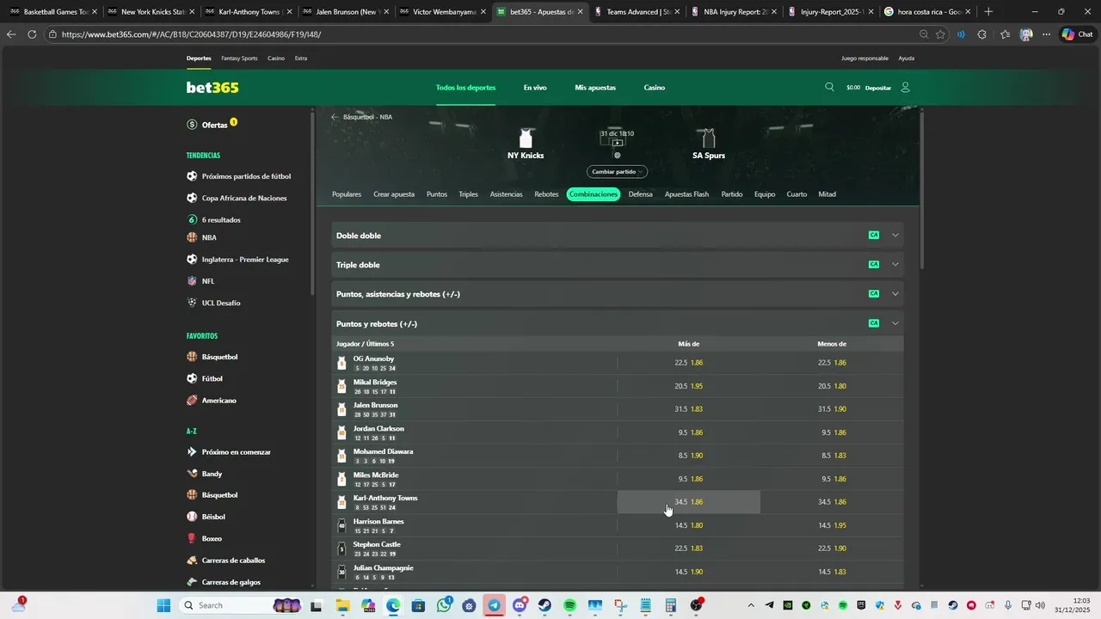Click the Jordan Clarkson player name
Viewport: 1101px width, 619px height.
coord(378,428)
